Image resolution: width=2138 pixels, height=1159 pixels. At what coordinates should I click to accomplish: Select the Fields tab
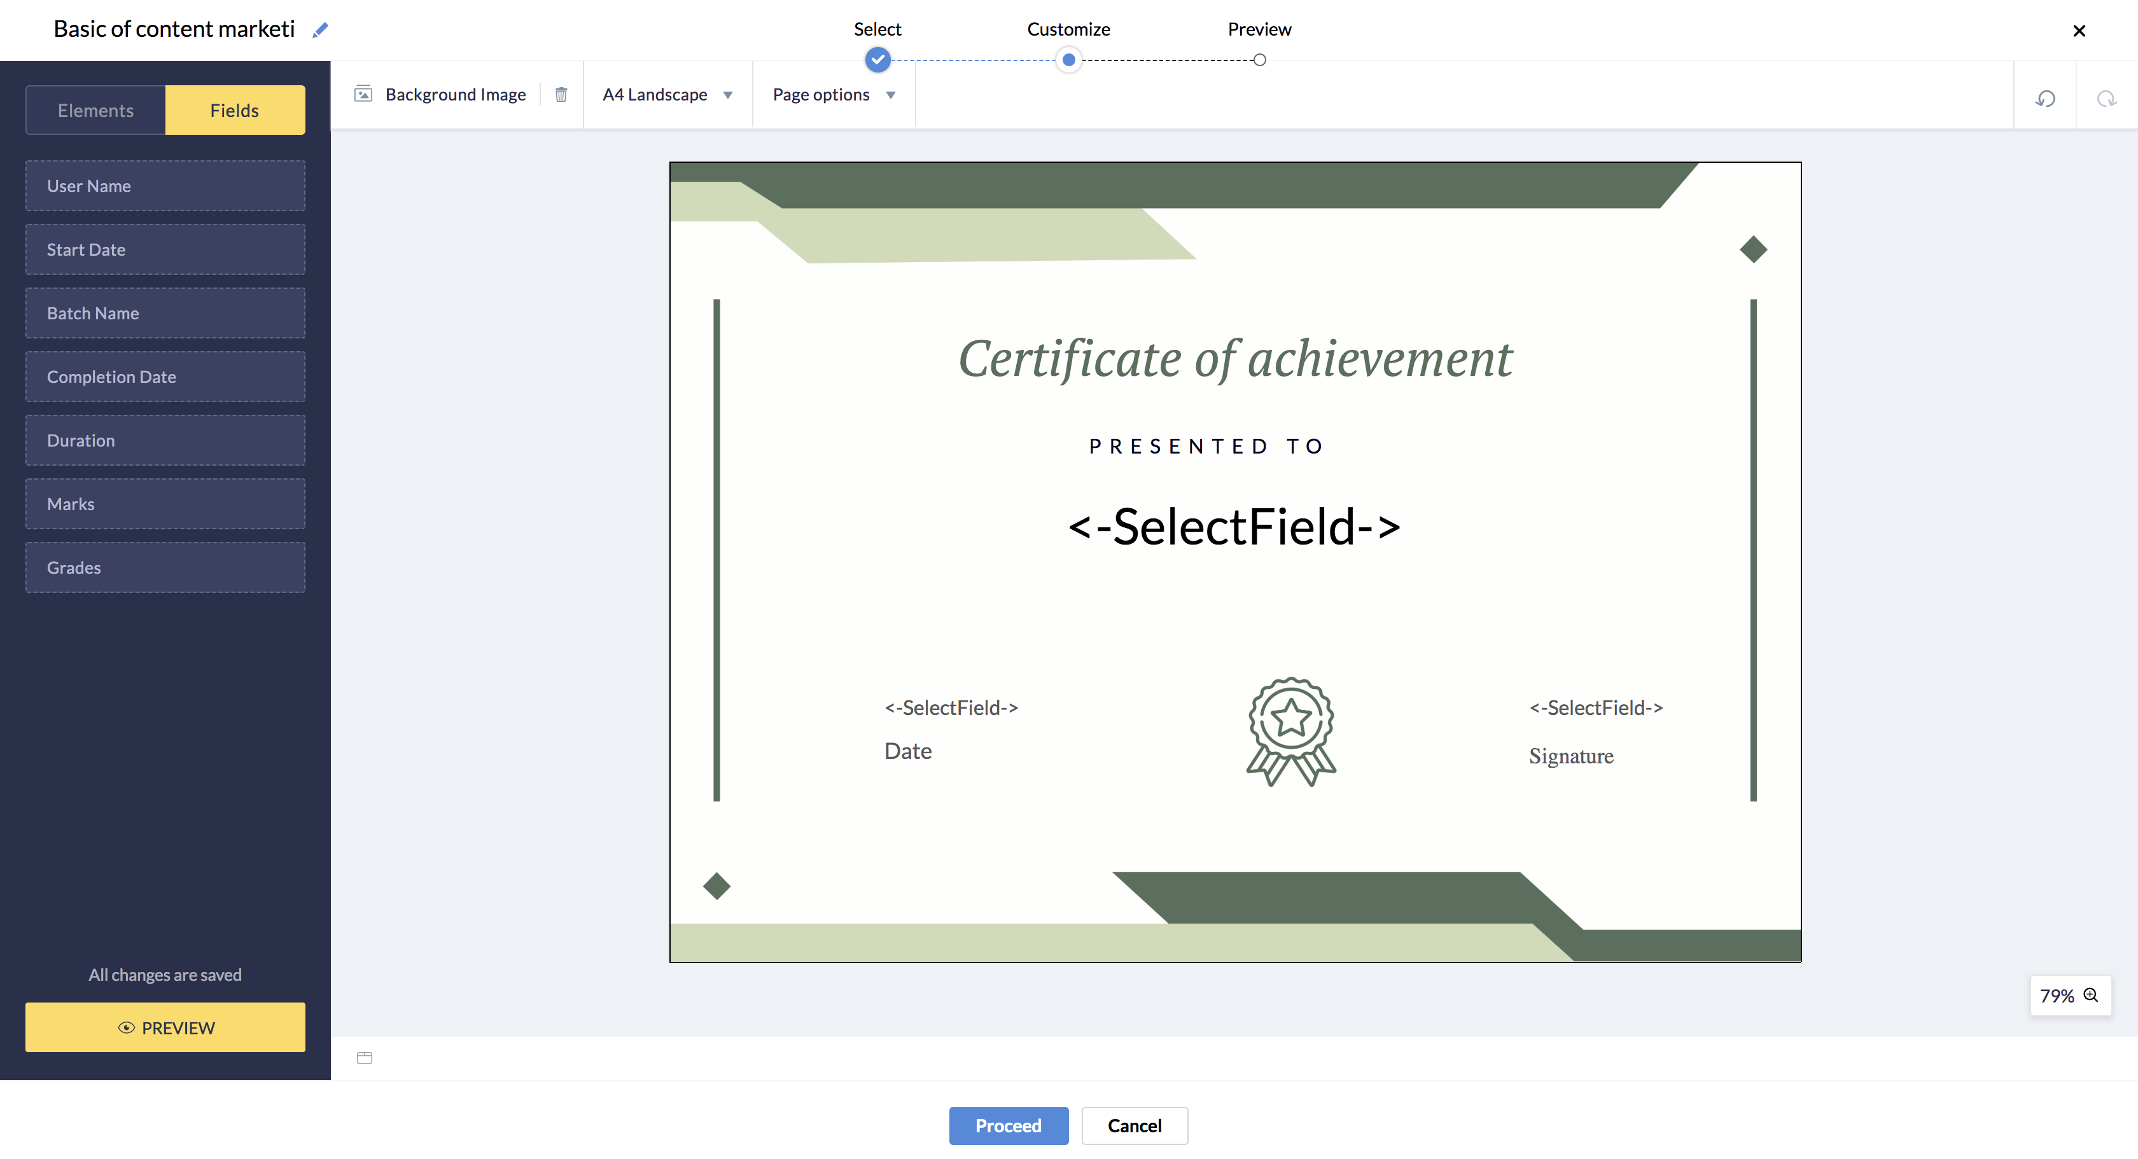coord(235,110)
